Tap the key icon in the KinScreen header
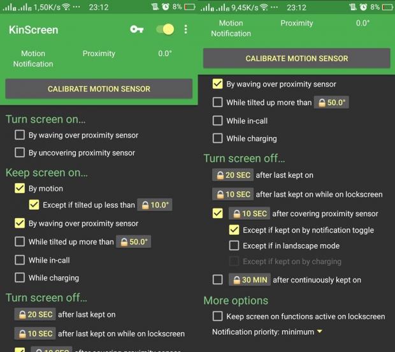 pyautogui.click(x=136, y=29)
